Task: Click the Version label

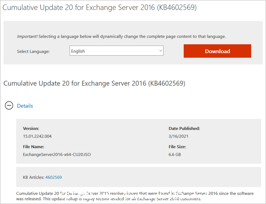Action: (x=31, y=129)
